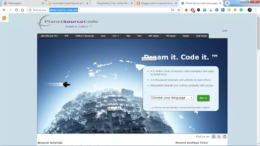Visit the Facebook icon beside Find us on
This screenshot has width=260, height=146.
(x=214, y=137)
